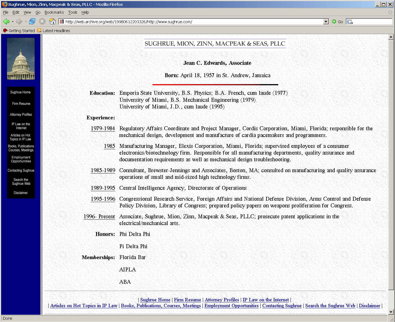395x322 pixels.
Task: Select Attorney Profiles in the sidebar
Action: click(21, 115)
